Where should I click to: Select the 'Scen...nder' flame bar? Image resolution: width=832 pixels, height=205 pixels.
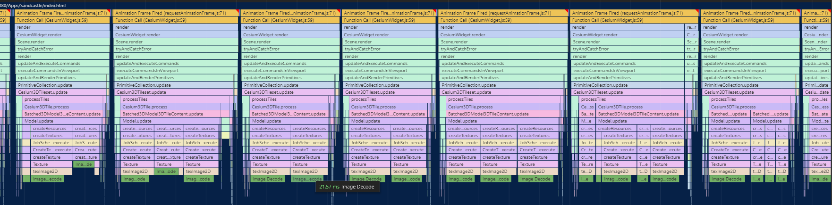click(816, 42)
